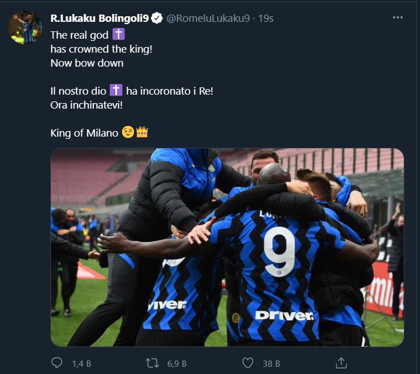Click the reply speech bubble icon

57,363
